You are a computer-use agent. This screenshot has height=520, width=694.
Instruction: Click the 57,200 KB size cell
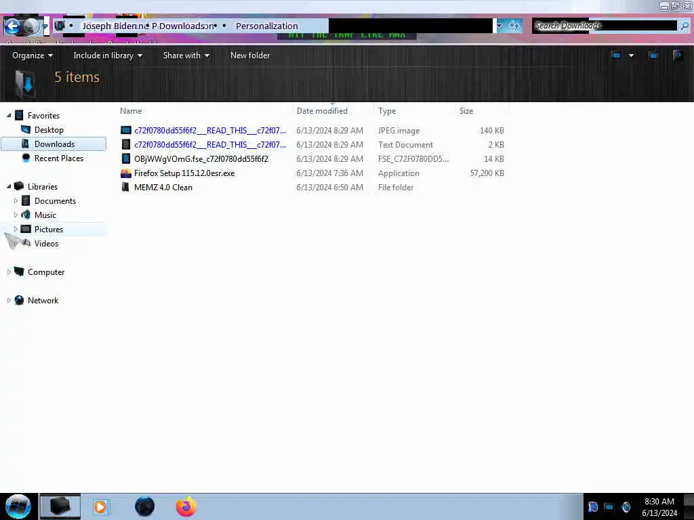[x=487, y=173]
